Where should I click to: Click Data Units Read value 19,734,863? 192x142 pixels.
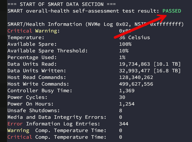(134, 64)
